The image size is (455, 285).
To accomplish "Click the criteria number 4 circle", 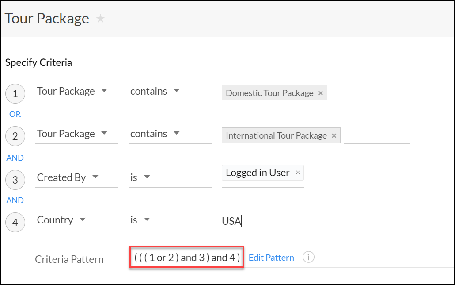I will 15,223.
